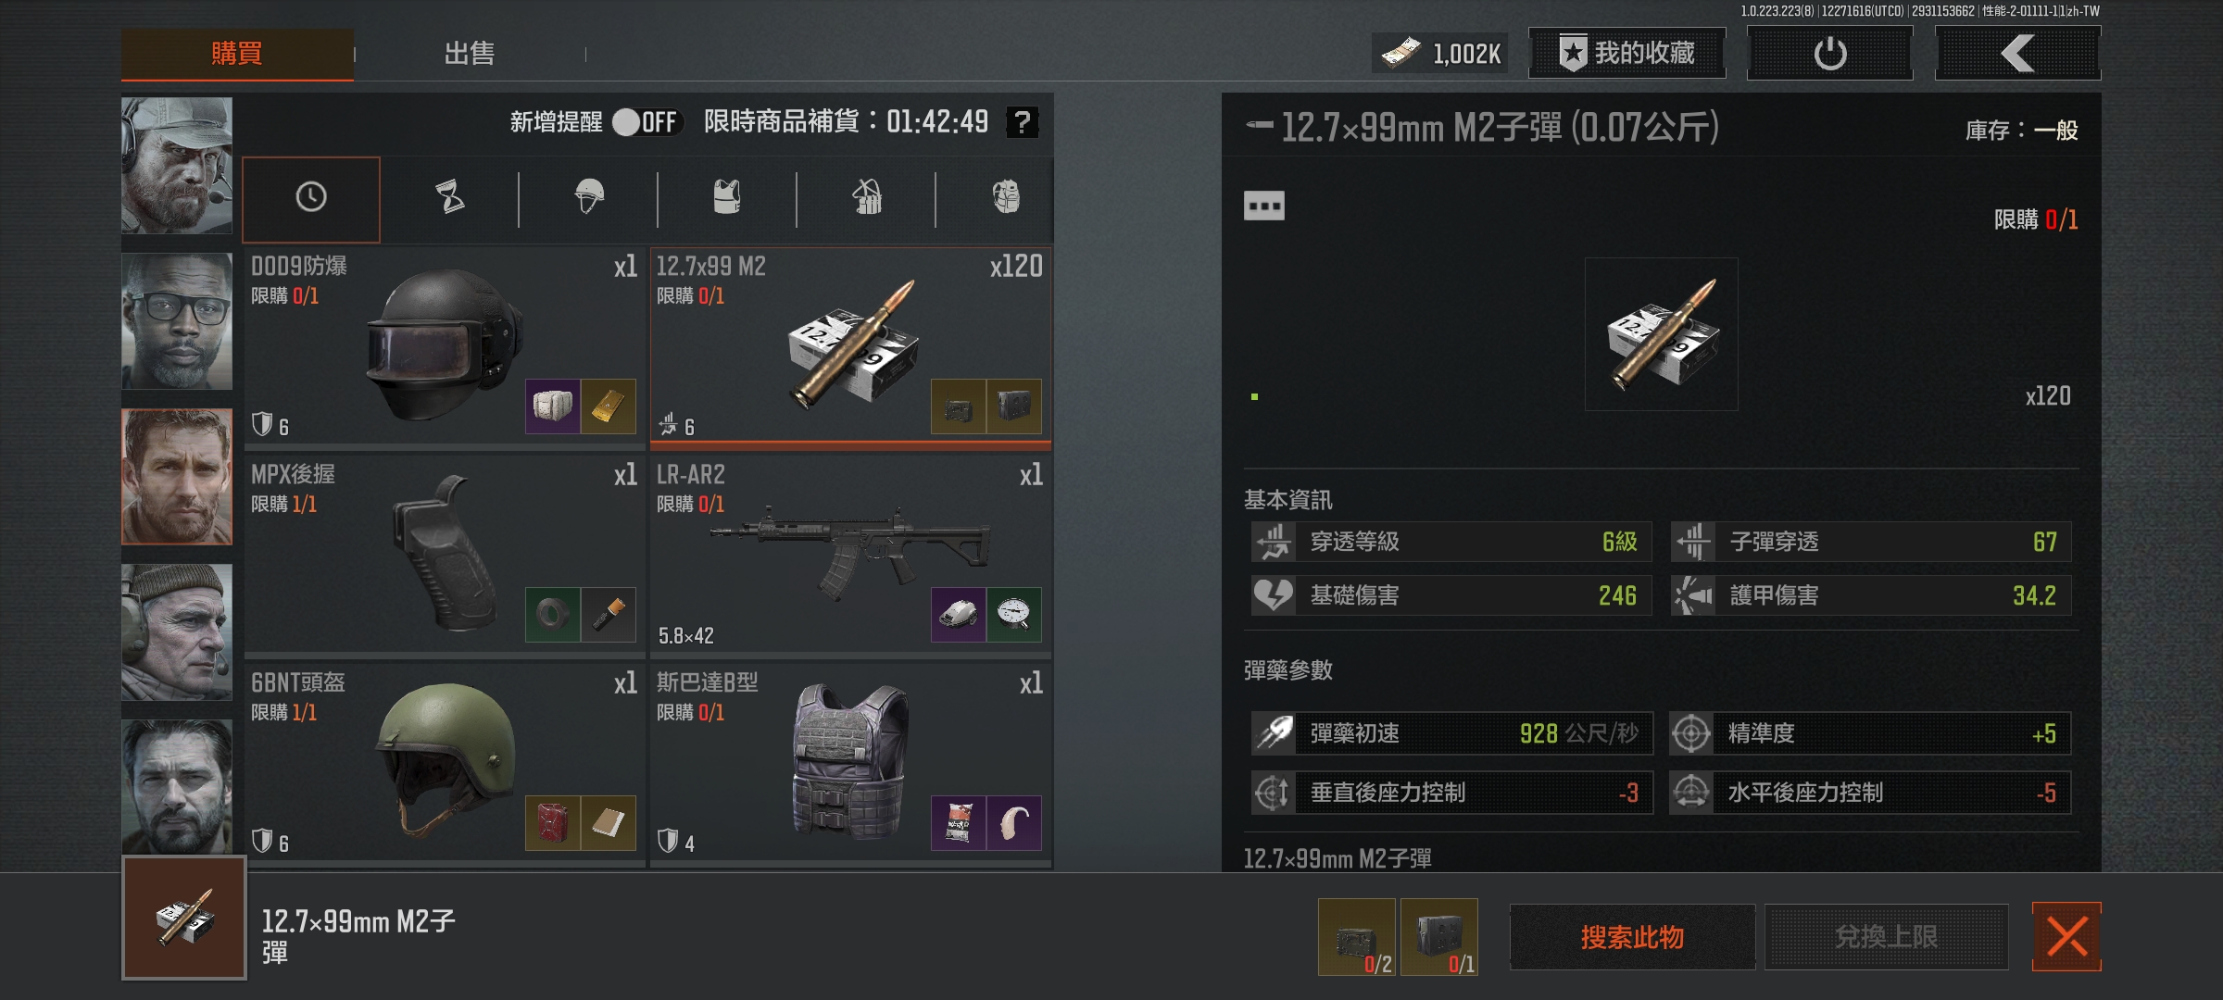Open 我的收藏 favorites
2223x1000 pixels.
coord(1627,53)
